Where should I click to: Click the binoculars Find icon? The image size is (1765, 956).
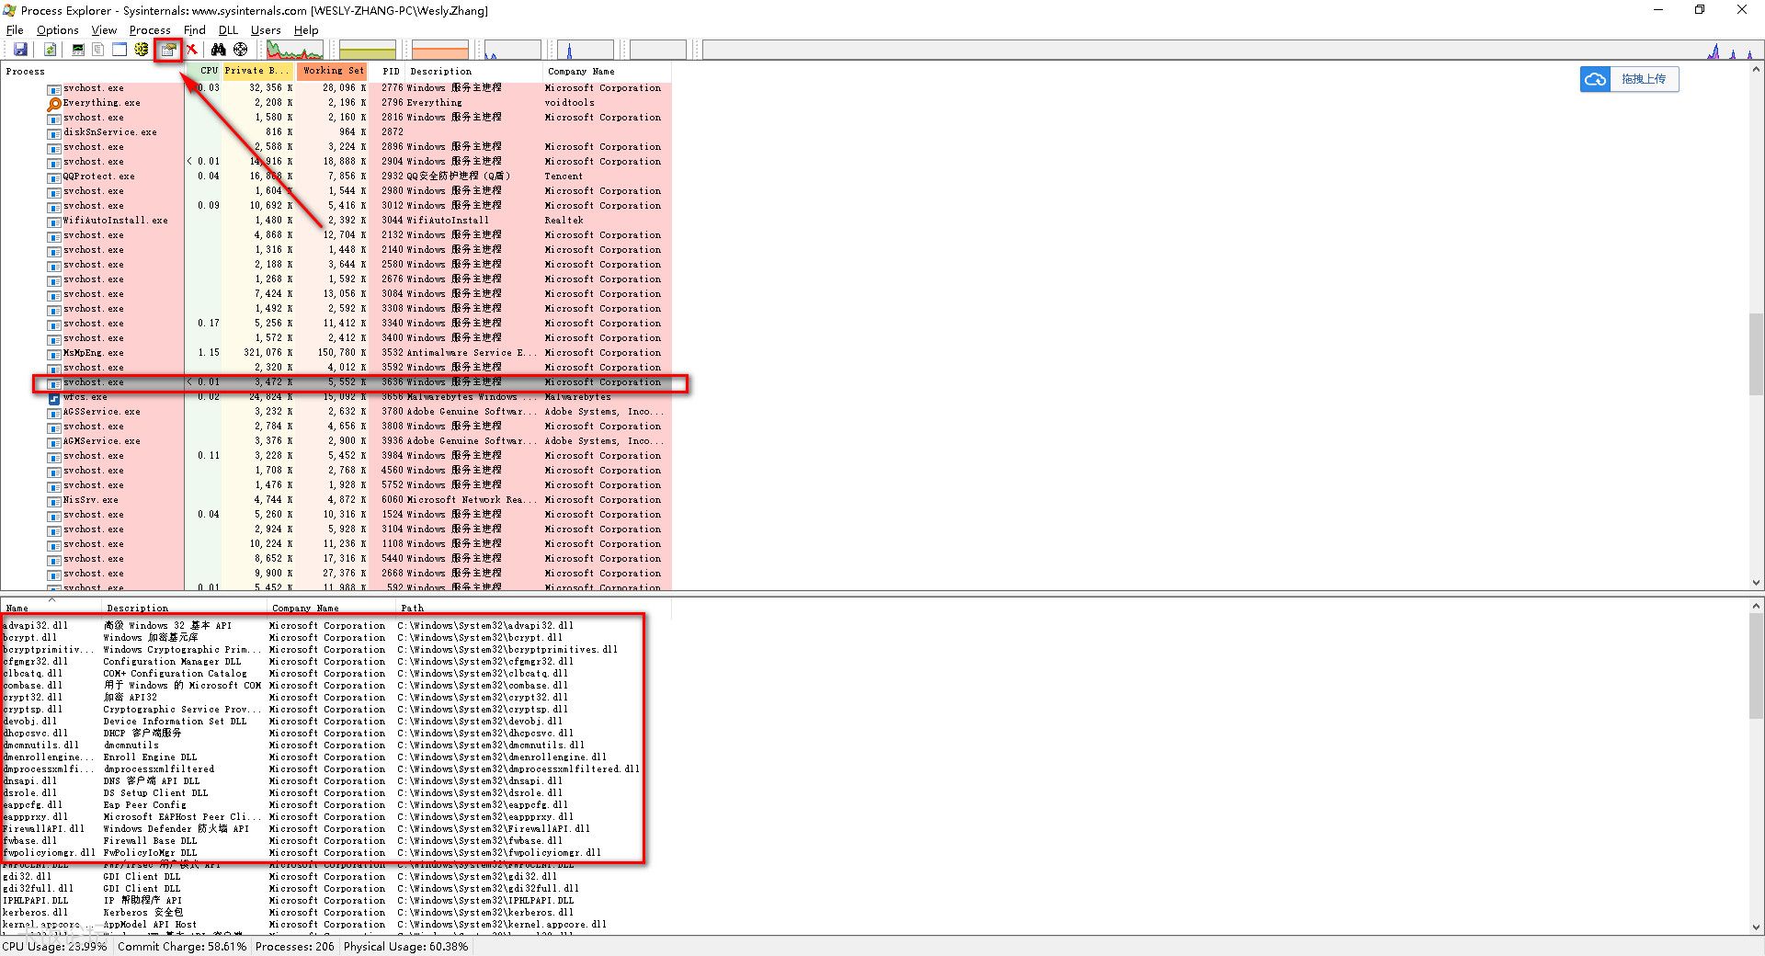tap(218, 50)
